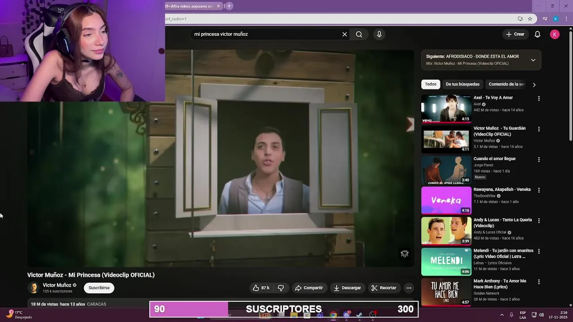573x322 pixels.
Task: Open Cuando el amor llegue thumbnail
Action: point(446,170)
